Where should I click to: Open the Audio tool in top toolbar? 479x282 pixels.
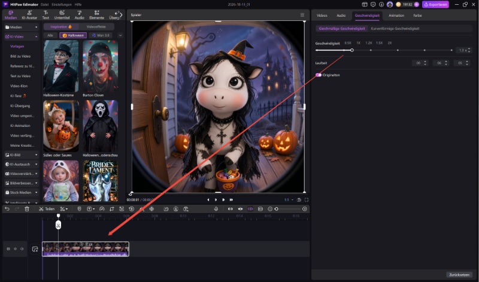(80, 15)
